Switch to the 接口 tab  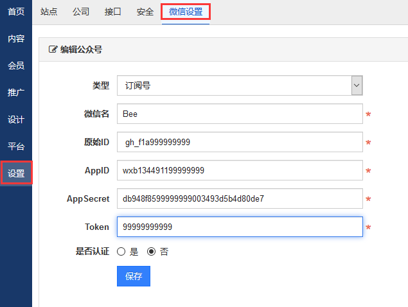tap(112, 12)
